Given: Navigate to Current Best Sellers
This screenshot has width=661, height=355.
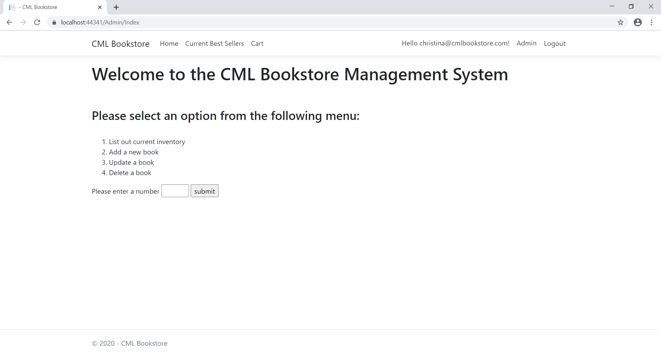Looking at the screenshot, I should [x=214, y=43].
